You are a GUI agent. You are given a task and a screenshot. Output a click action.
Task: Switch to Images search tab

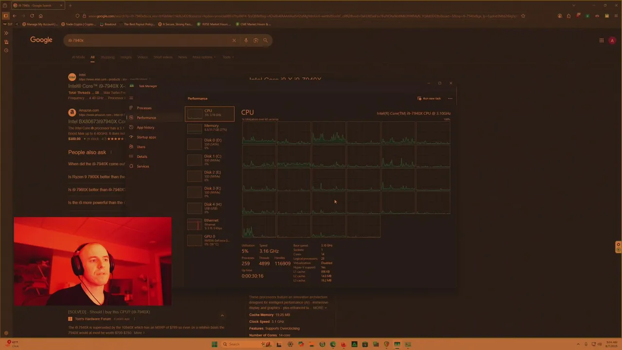(x=126, y=57)
